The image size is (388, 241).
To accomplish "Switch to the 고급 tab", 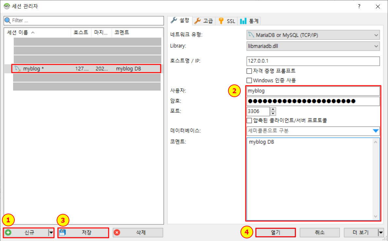I will [x=204, y=21].
